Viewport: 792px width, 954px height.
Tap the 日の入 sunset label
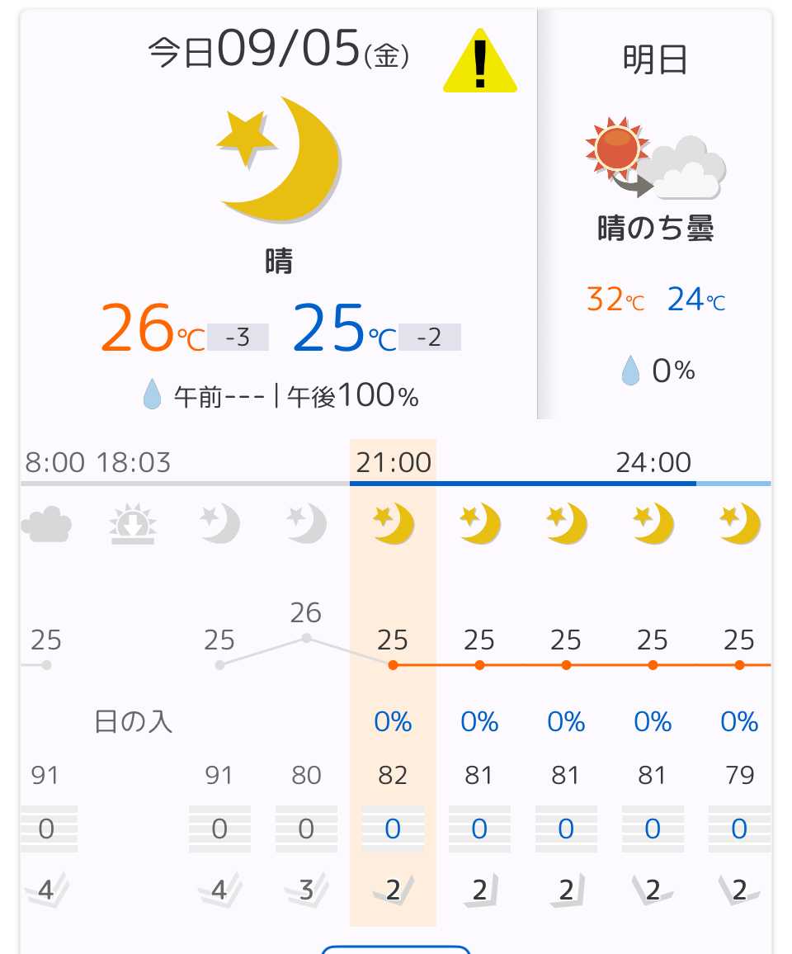tap(134, 722)
